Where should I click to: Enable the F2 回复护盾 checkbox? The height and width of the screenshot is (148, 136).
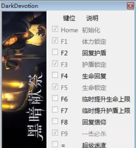(x=55, y=52)
